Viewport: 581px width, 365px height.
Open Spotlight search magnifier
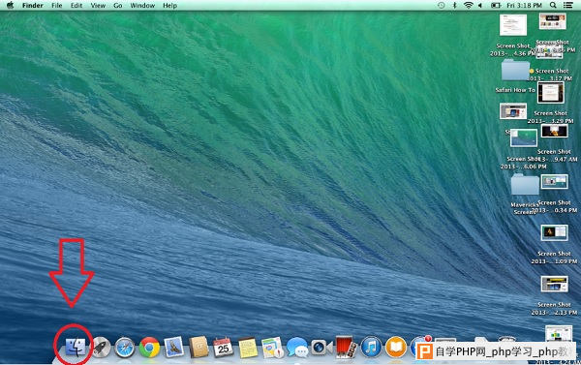pyautogui.click(x=553, y=5)
